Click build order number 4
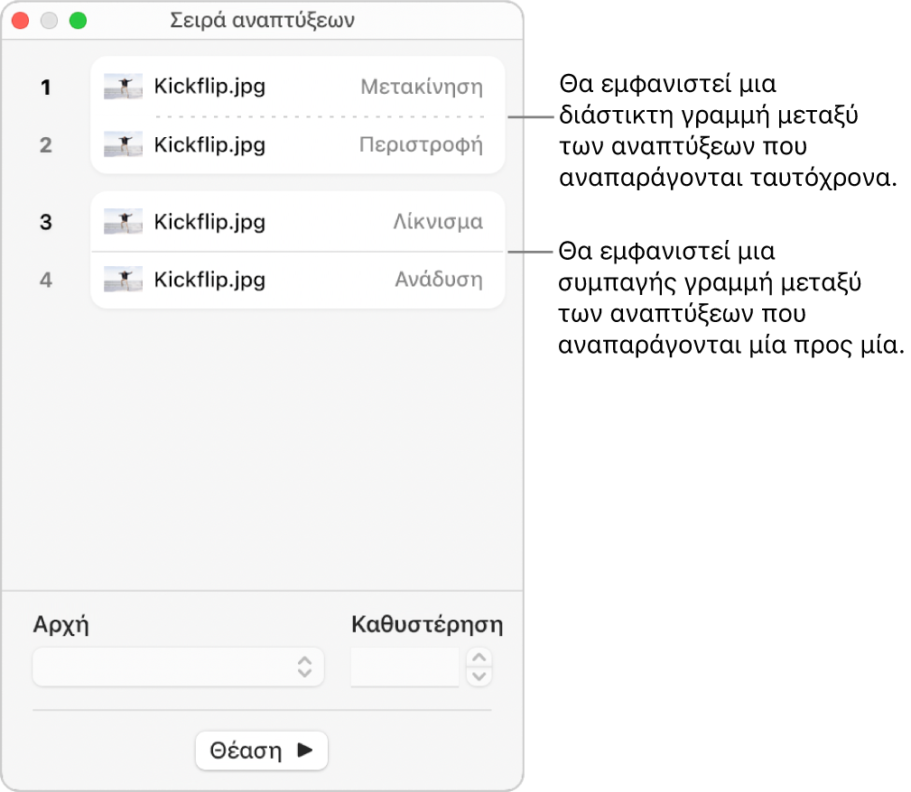The image size is (911, 792). pyautogui.click(x=46, y=280)
